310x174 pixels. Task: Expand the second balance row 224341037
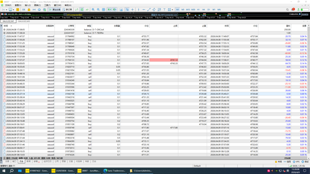point(4,33)
